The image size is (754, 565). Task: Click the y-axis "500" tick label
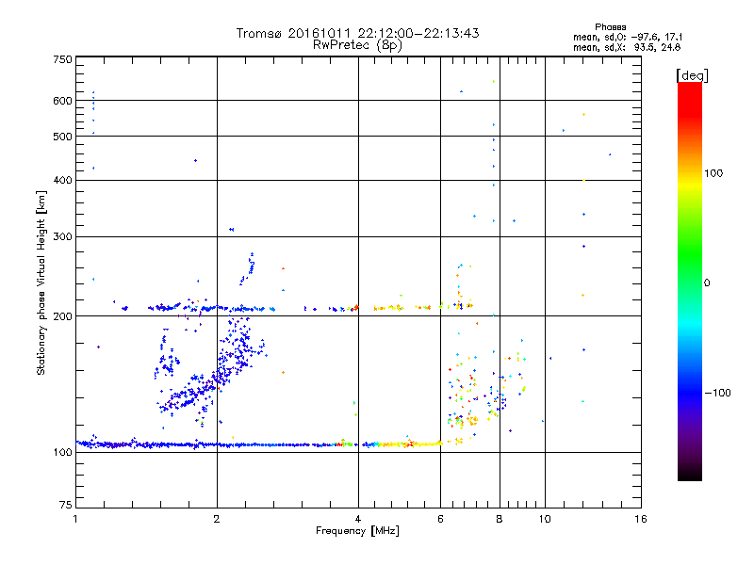coord(62,137)
